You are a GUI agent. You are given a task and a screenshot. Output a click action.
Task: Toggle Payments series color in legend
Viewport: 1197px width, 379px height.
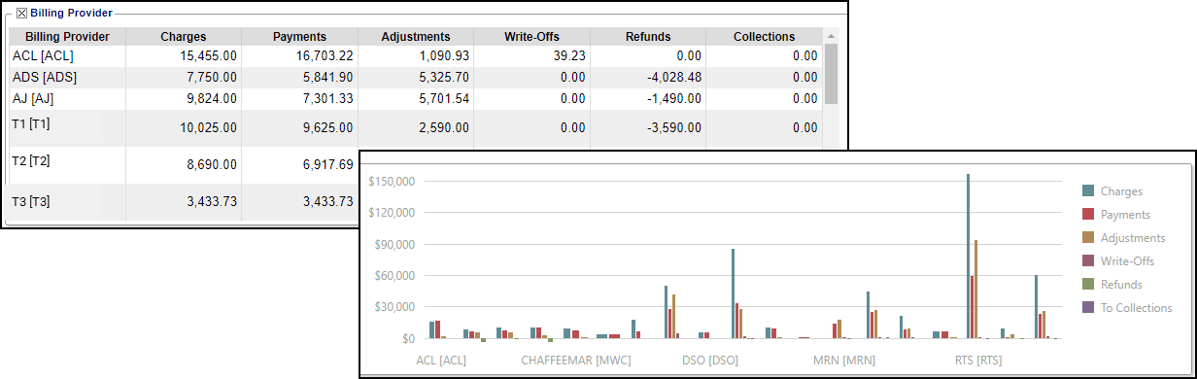(1089, 215)
